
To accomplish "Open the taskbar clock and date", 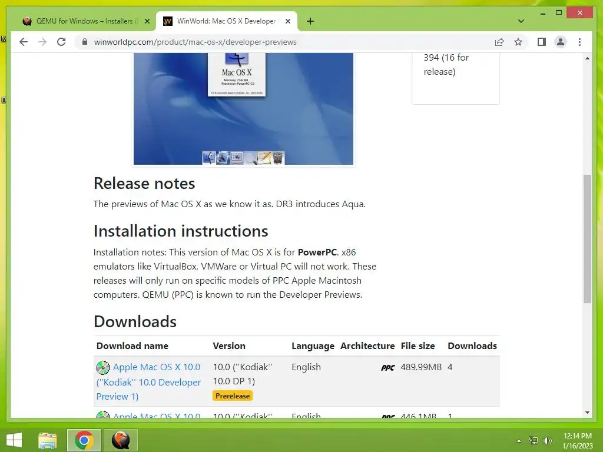I will [x=577, y=440].
